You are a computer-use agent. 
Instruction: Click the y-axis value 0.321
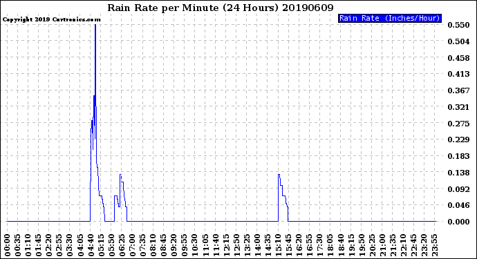[x=458, y=107]
